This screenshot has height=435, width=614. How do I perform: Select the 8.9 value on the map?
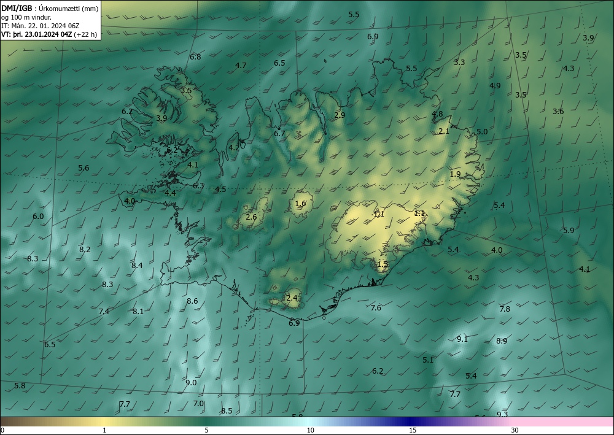coord(502,341)
